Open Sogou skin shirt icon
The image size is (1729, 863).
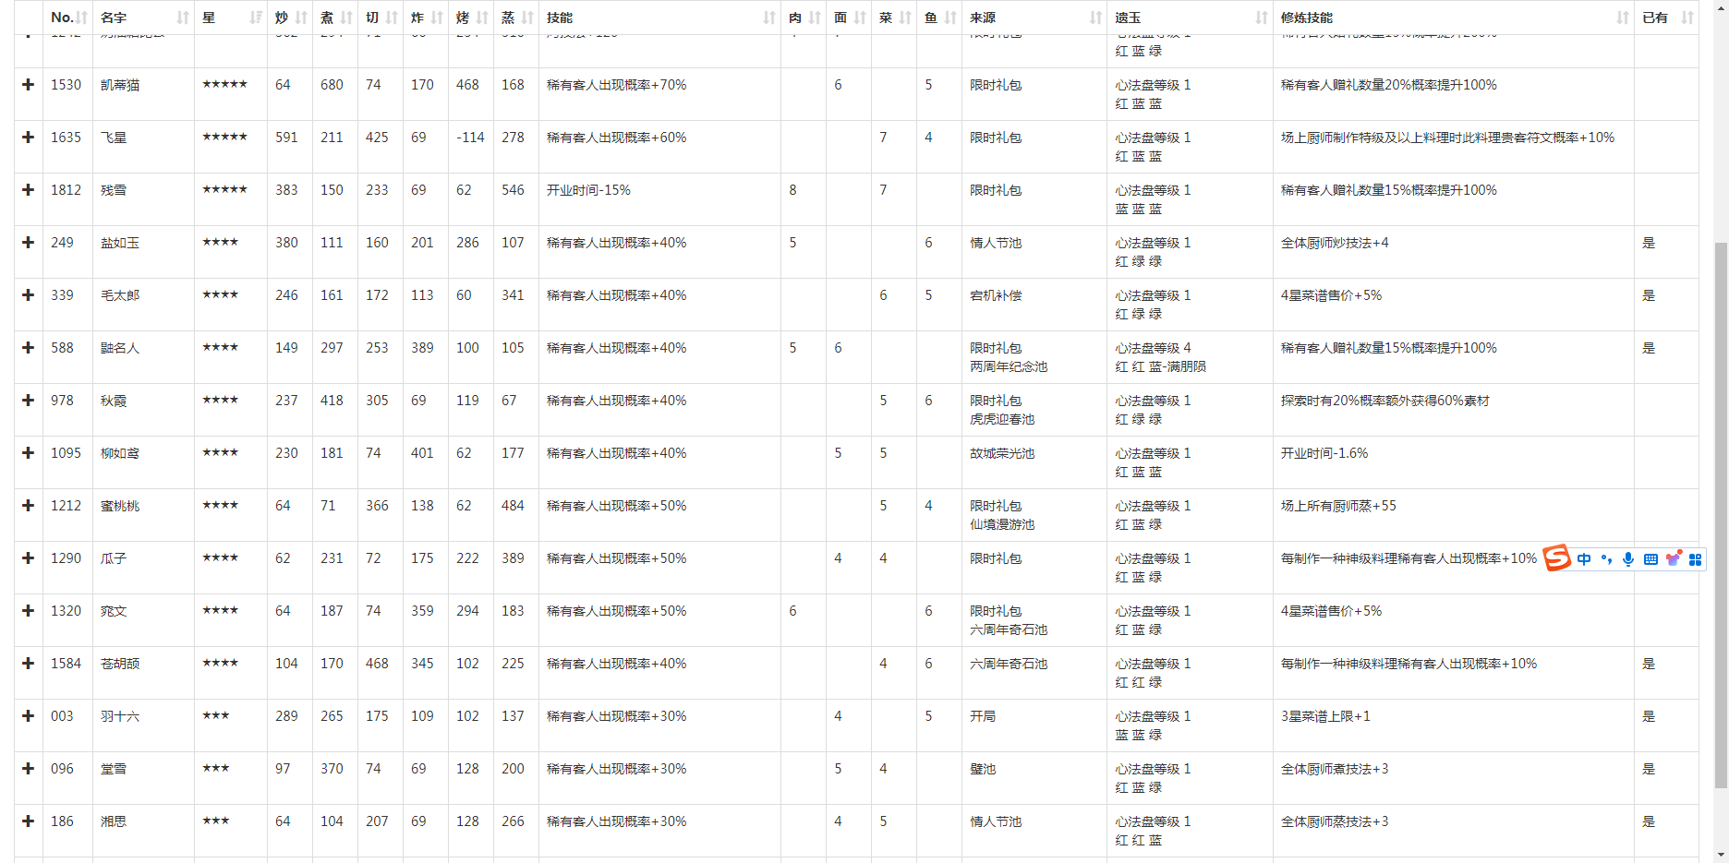1673,558
